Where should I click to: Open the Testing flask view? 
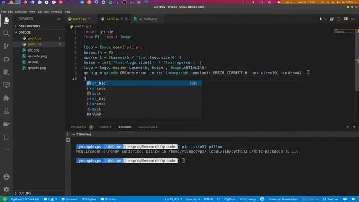click(6, 111)
